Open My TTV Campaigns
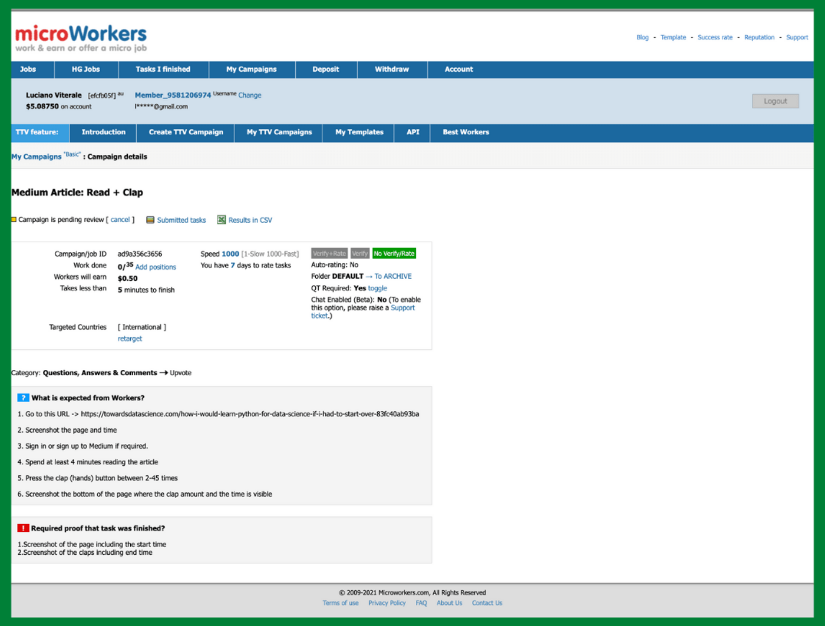825x626 pixels. coord(279,133)
